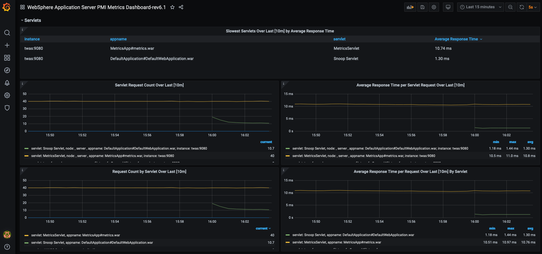
Task: Open yellow swatch for MetricsServlet in Average Response Time By Servlet
Action: coord(288,242)
